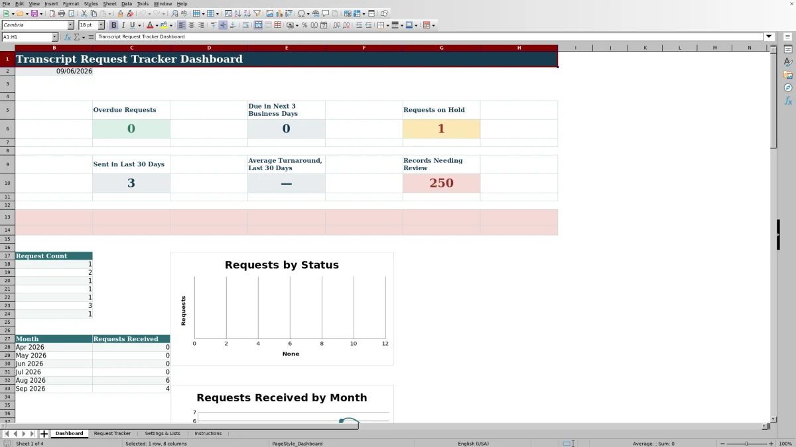The image size is (796, 447).
Task: Click Sort Descending icon
Action: click(x=247, y=13)
